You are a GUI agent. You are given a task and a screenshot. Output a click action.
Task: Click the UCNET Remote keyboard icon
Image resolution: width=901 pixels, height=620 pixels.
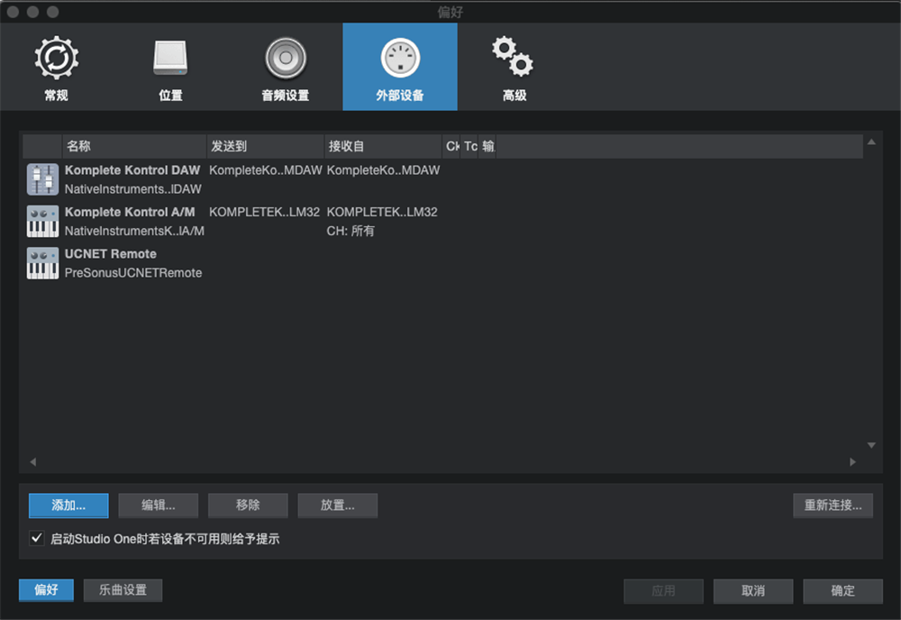click(42, 263)
